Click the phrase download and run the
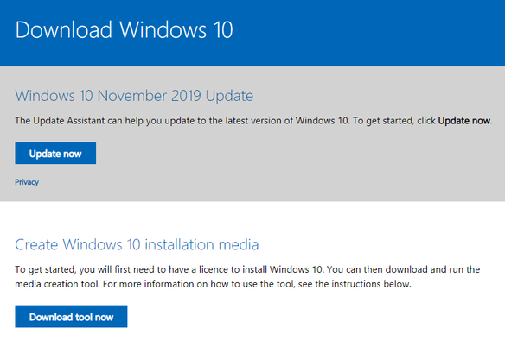Image resolution: width=505 pixels, height=341 pixels. click(432, 269)
